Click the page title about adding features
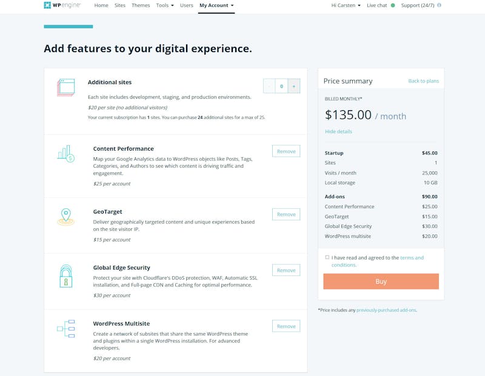 (148, 48)
